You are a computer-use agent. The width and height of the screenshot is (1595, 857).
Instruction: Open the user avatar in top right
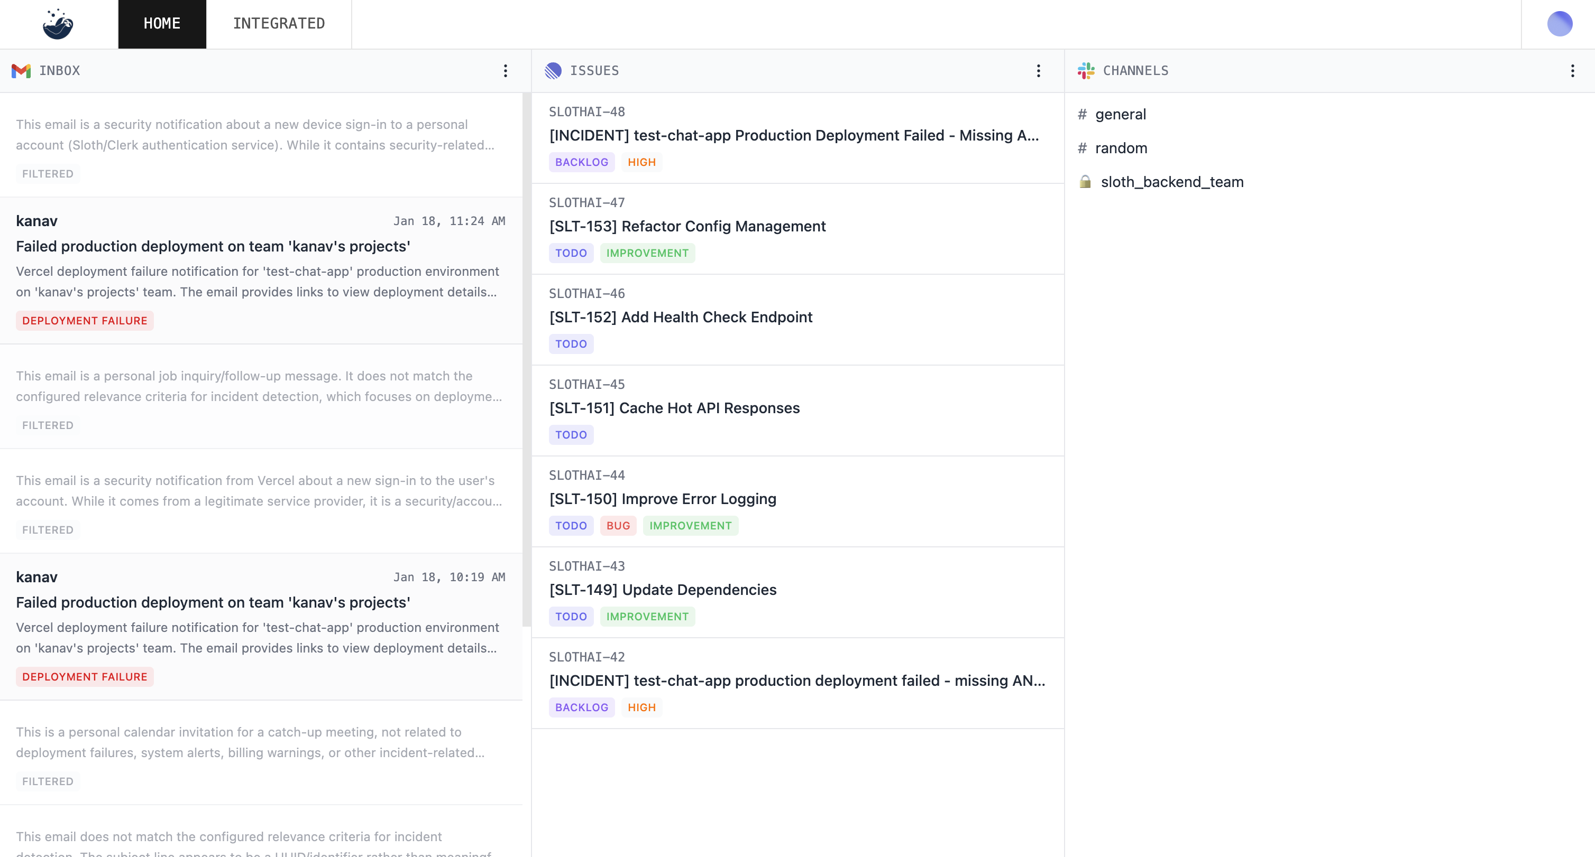[x=1559, y=24]
